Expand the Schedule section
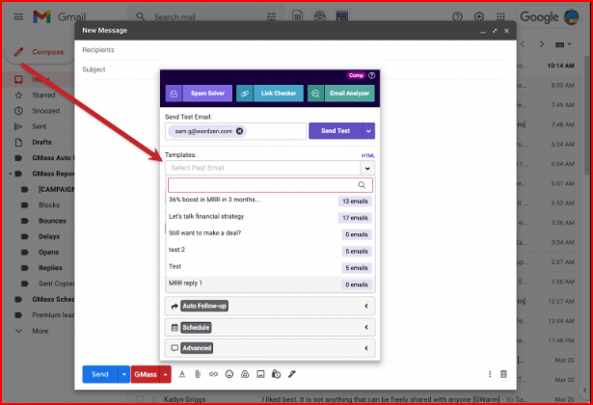 click(x=270, y=327)
